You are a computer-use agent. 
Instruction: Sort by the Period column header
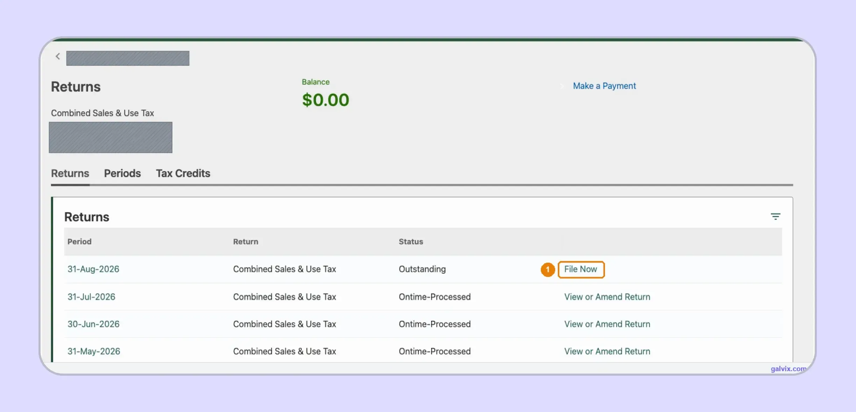[x=79, y=242]
